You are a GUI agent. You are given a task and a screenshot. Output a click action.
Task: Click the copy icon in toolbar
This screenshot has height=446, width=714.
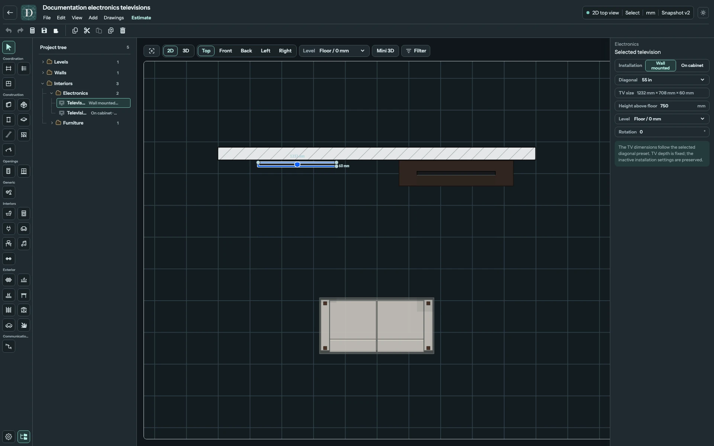point(75,30)
